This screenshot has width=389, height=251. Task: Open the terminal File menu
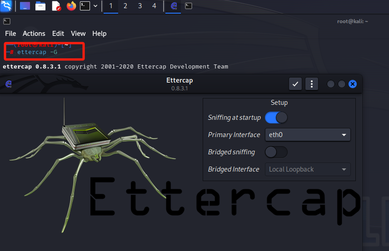(x=10, y=34)
